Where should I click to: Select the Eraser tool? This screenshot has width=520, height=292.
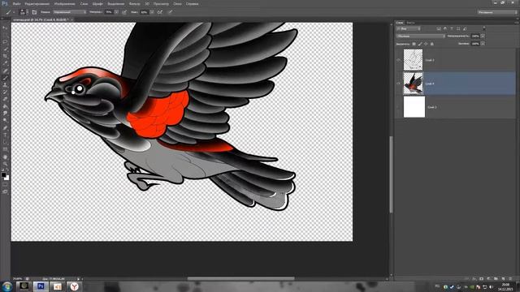pyautogui.click(x=5, y=99)
